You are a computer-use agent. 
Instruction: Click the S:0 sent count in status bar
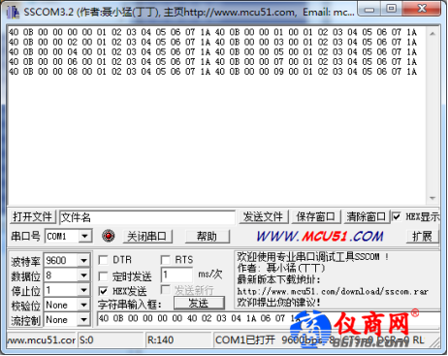click(86, 340)
